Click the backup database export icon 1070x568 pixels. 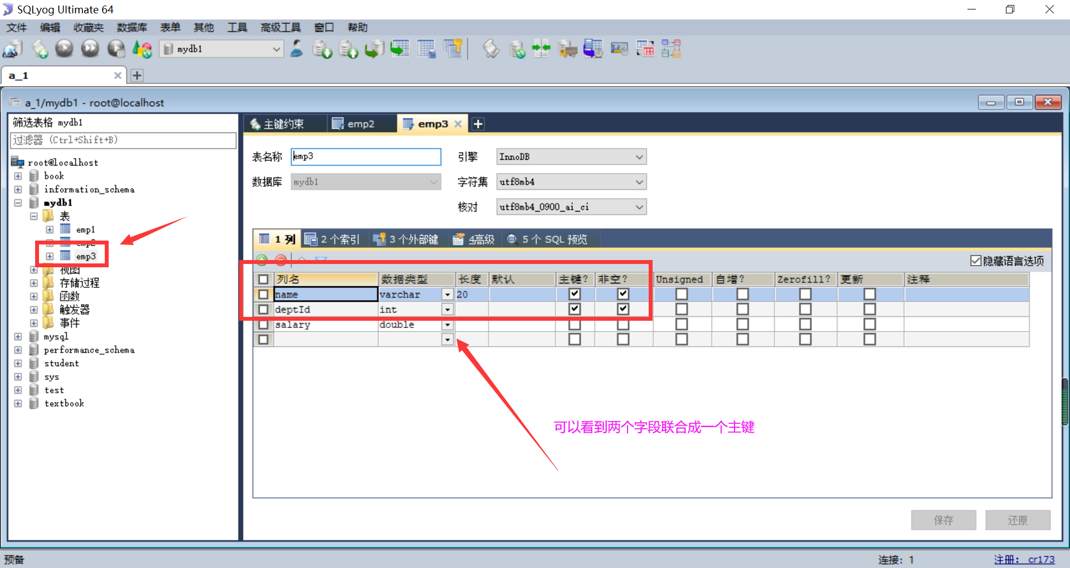coord(348,49)
